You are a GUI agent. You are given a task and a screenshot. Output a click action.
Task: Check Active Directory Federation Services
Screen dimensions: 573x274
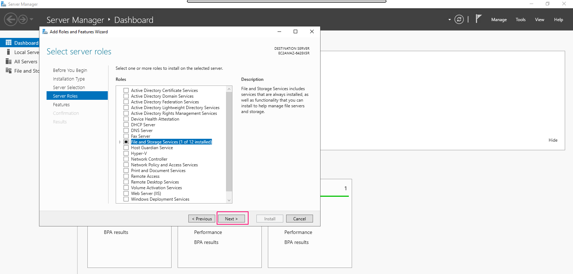[x=126, y=102]
